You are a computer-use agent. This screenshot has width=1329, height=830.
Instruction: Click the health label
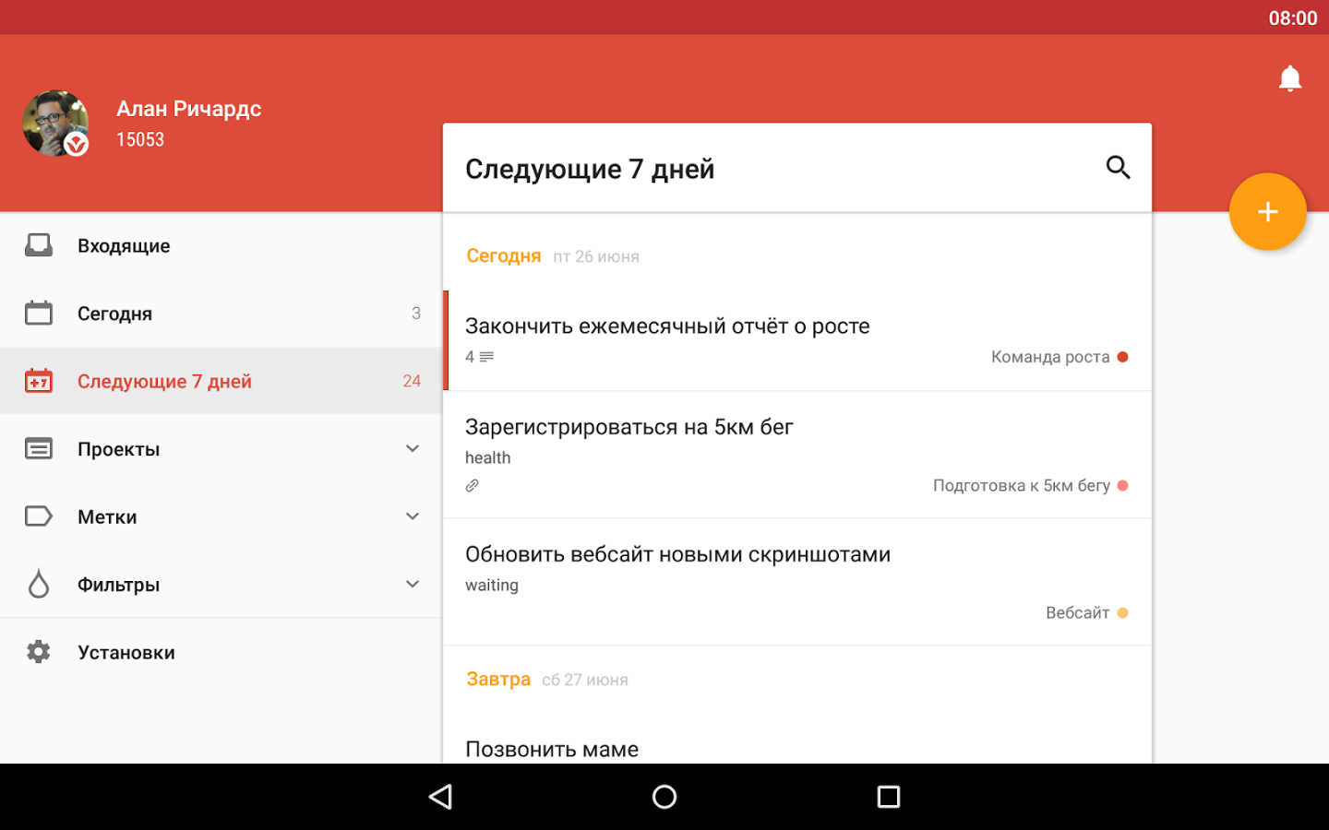pyautogui.click(x=487, y=457)
